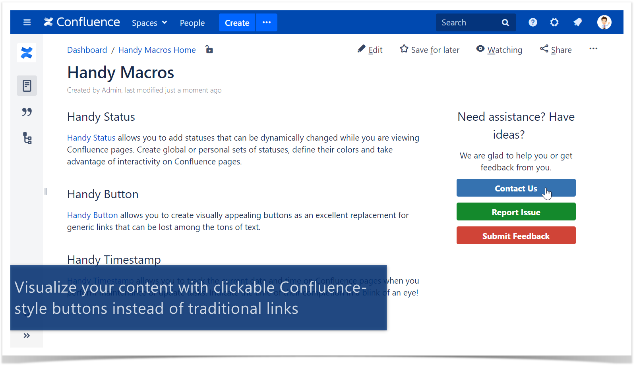Image resolution: width=637 pixels, height=367 pixels.
Task: Share this page
Action: tap(556, 50)
